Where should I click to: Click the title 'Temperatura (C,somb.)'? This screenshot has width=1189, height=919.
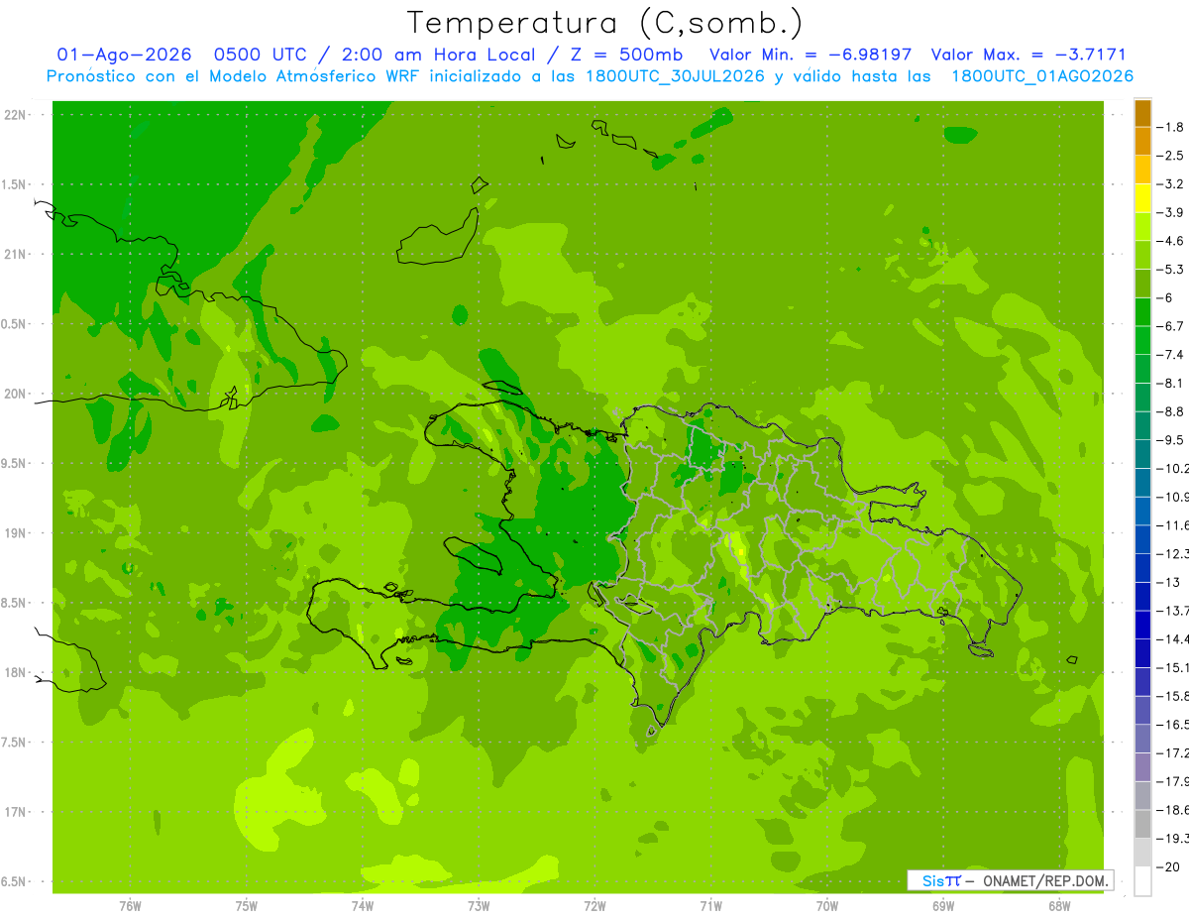pyautogui.click(x=605, y=24)
